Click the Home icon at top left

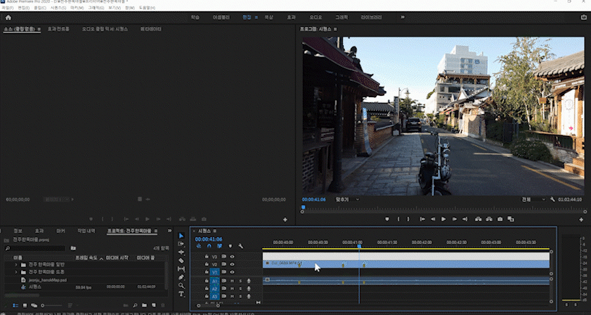(8, 17)
